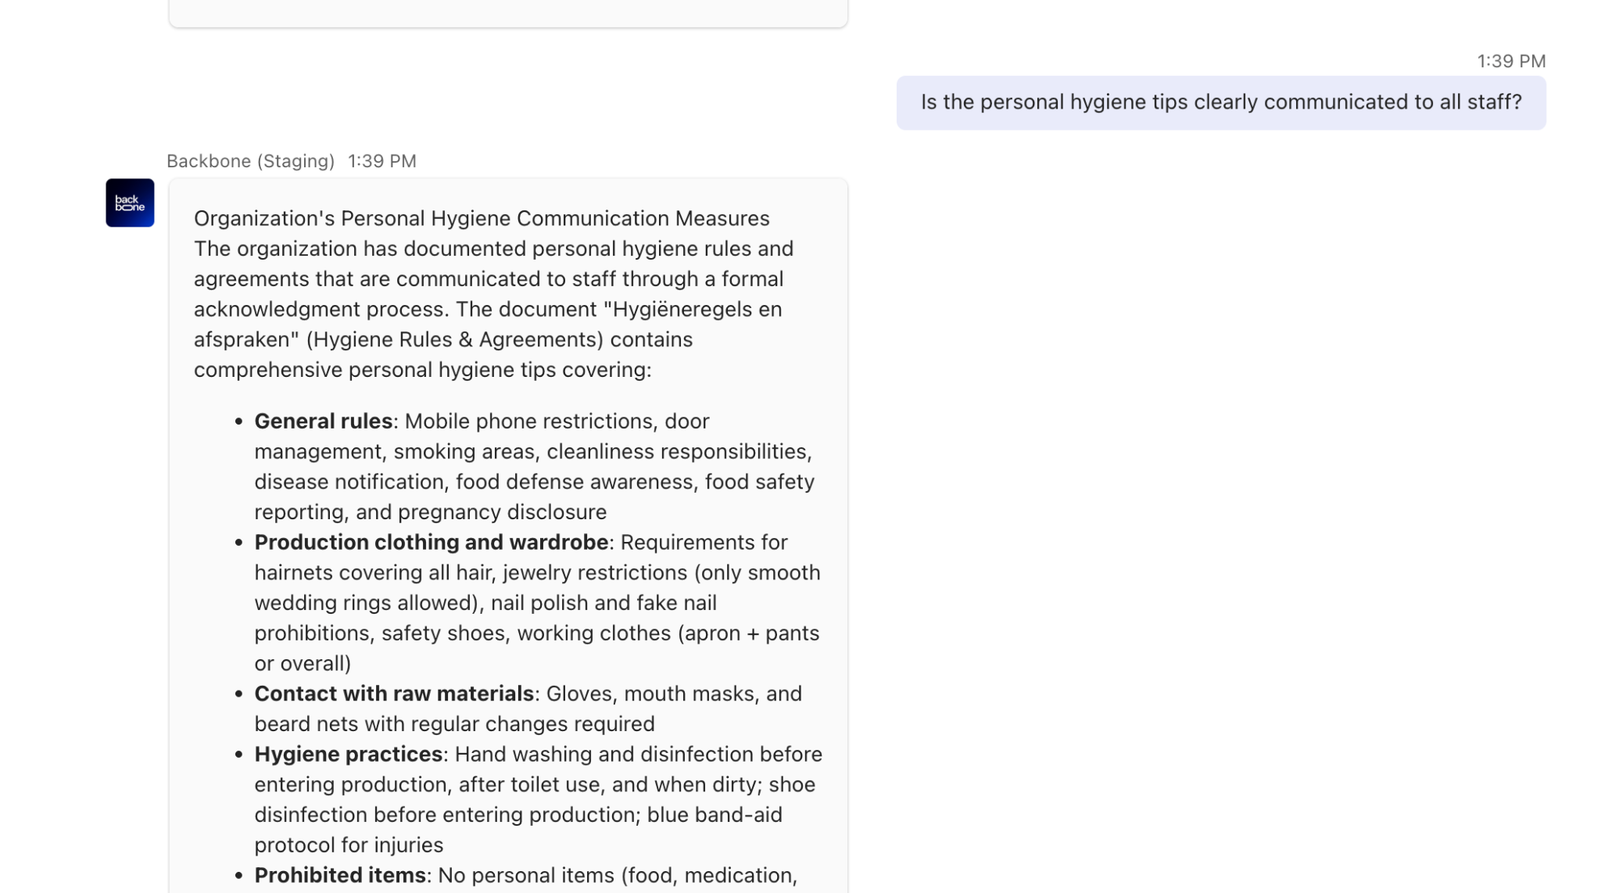Click the timestamp above the user's question
Viewport: 1601px width, 893px height.
(1510, 61)
